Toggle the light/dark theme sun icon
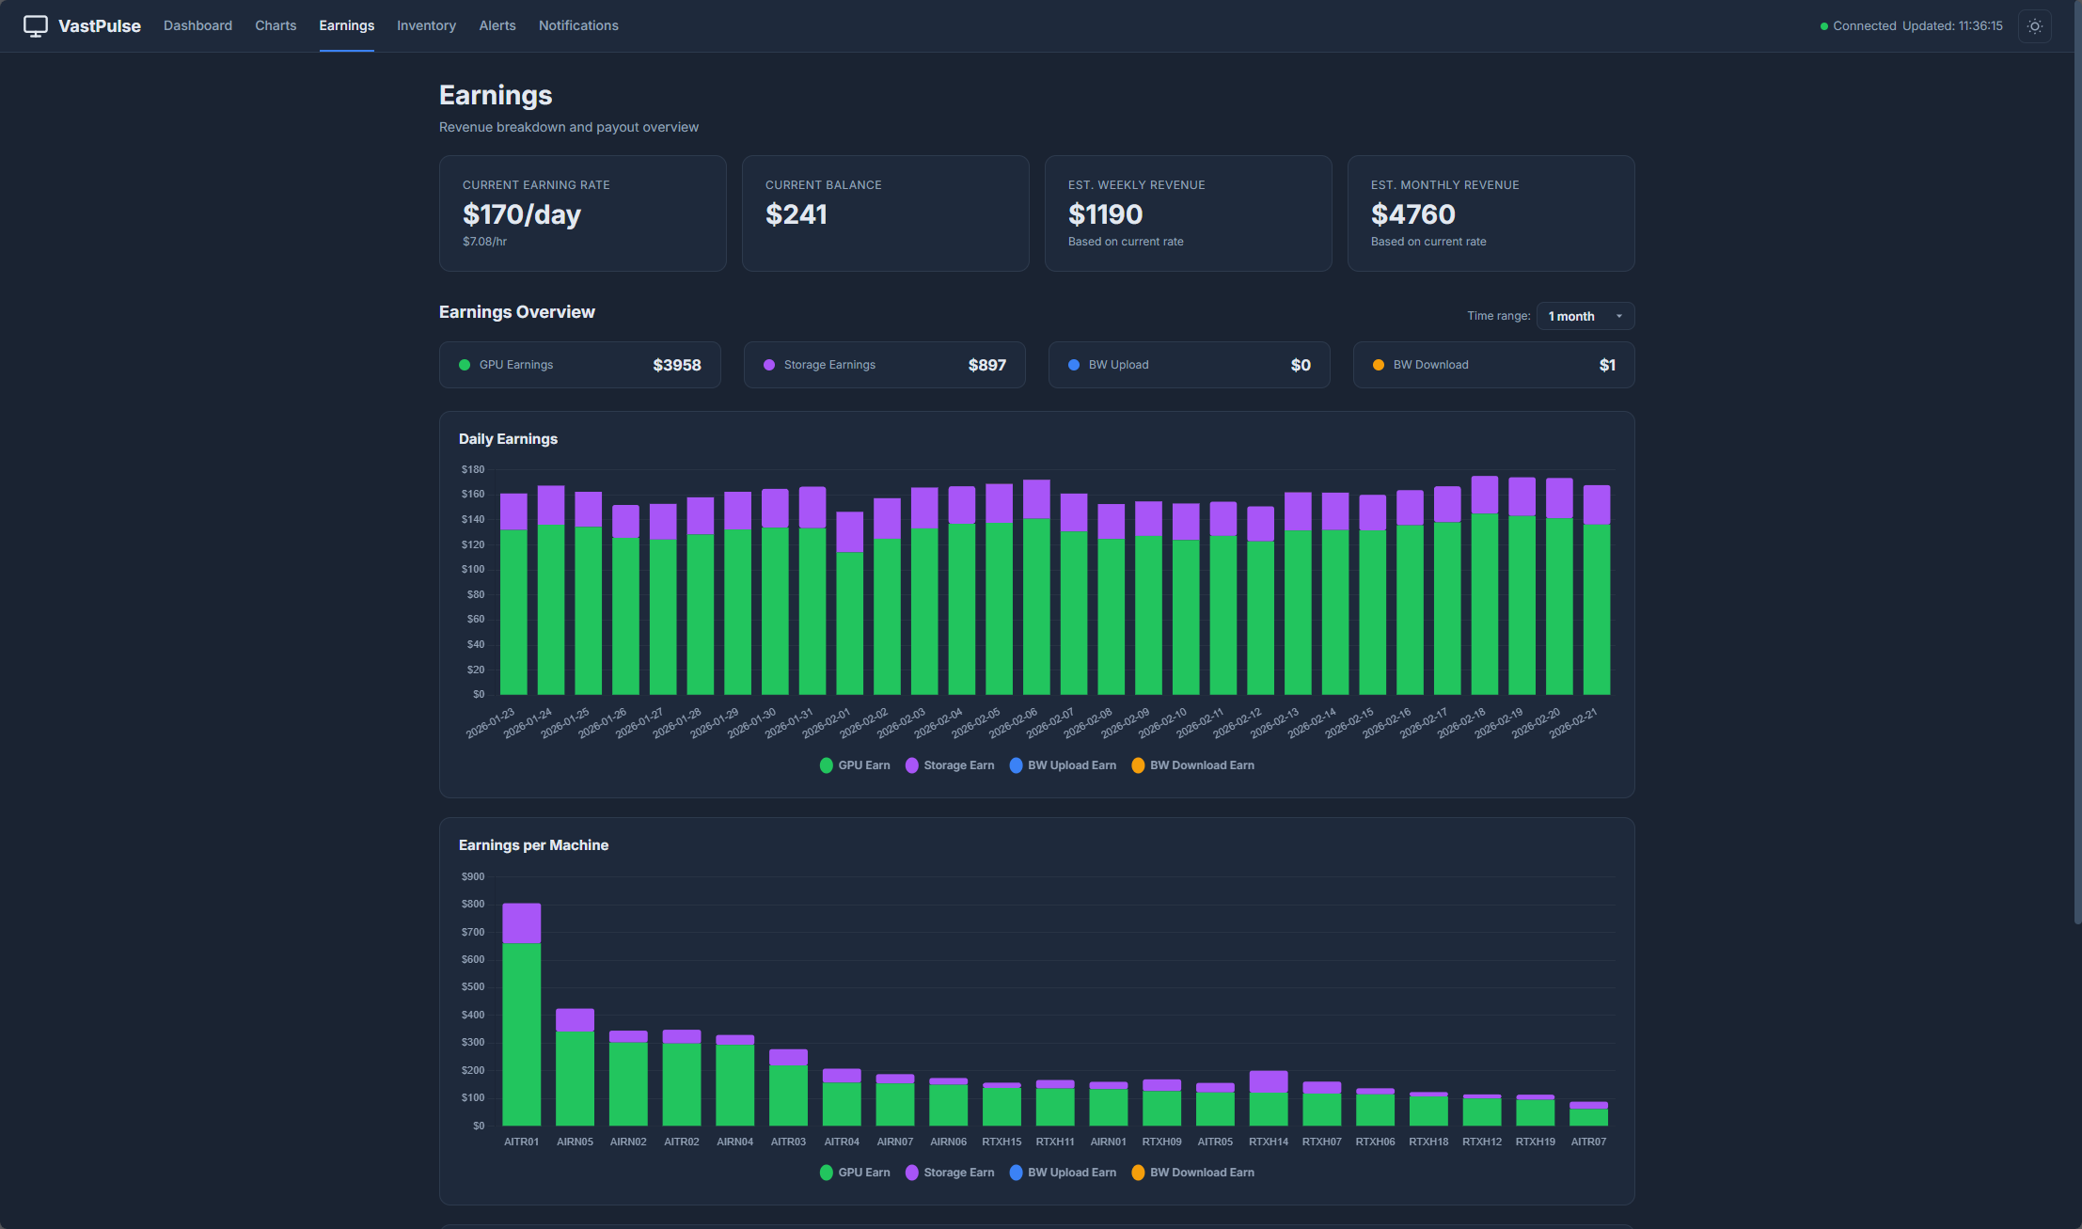 (x=2034, y=26)
